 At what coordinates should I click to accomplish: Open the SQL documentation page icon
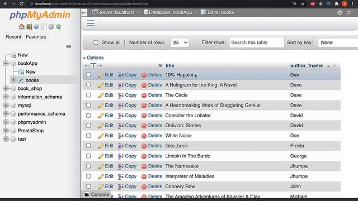[44, 27]
